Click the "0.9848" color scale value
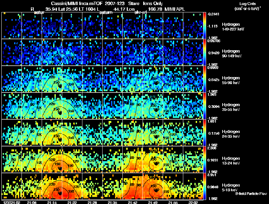The height and width of the screenshot is (204, 269). pyautogui.click(x=213, y=187)
